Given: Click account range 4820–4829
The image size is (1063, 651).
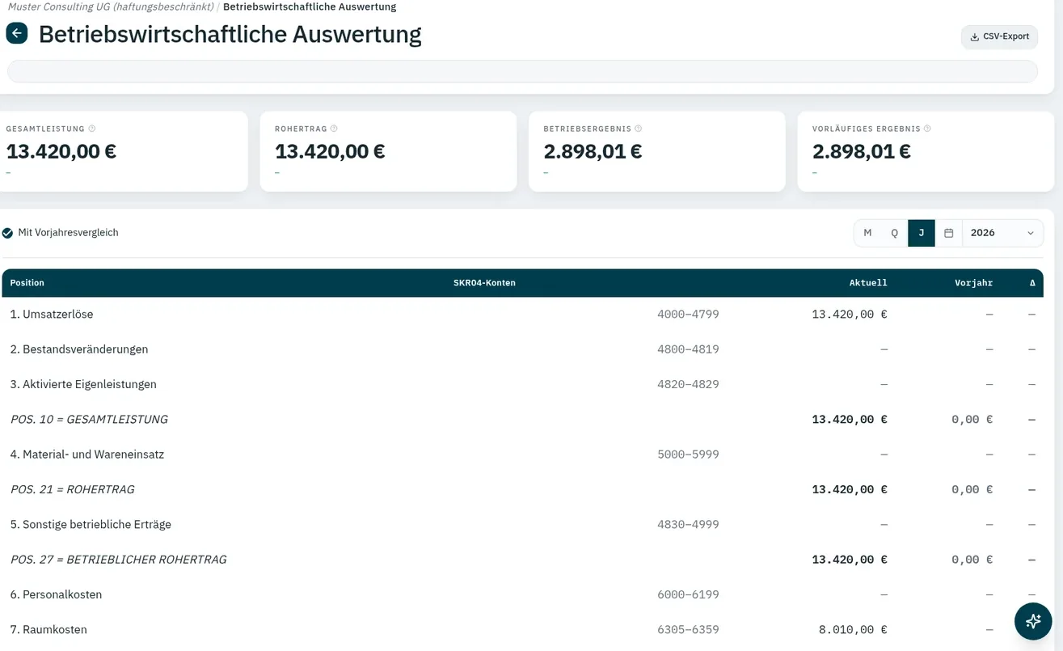Looking at the screenshot, I should (x=688, y=384).
